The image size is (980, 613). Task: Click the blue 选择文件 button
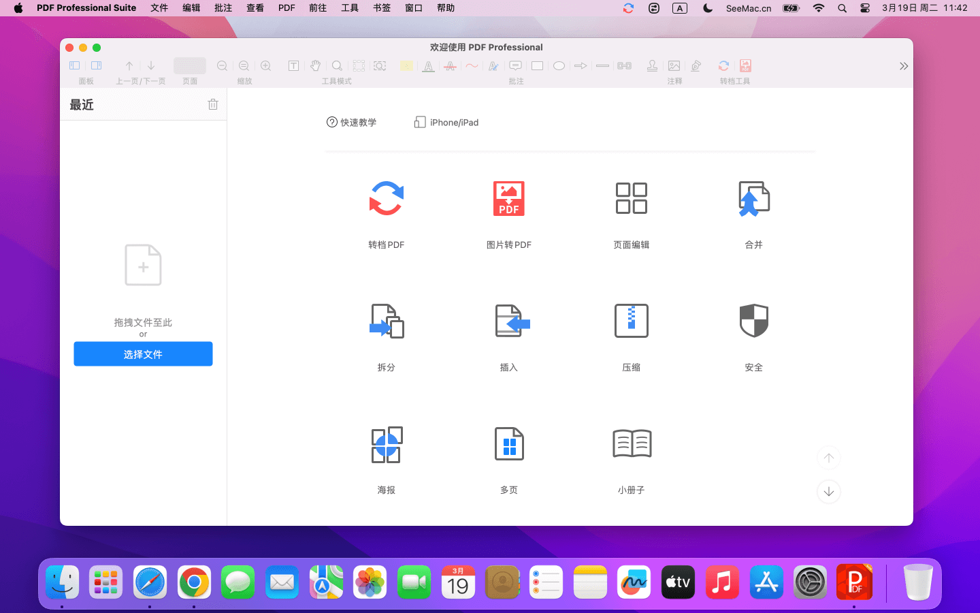click(143, 354)
